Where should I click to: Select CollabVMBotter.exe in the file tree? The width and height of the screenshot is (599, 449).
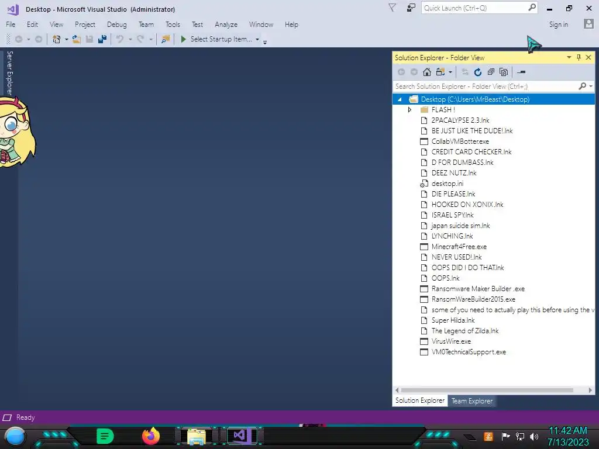point(460,141)
